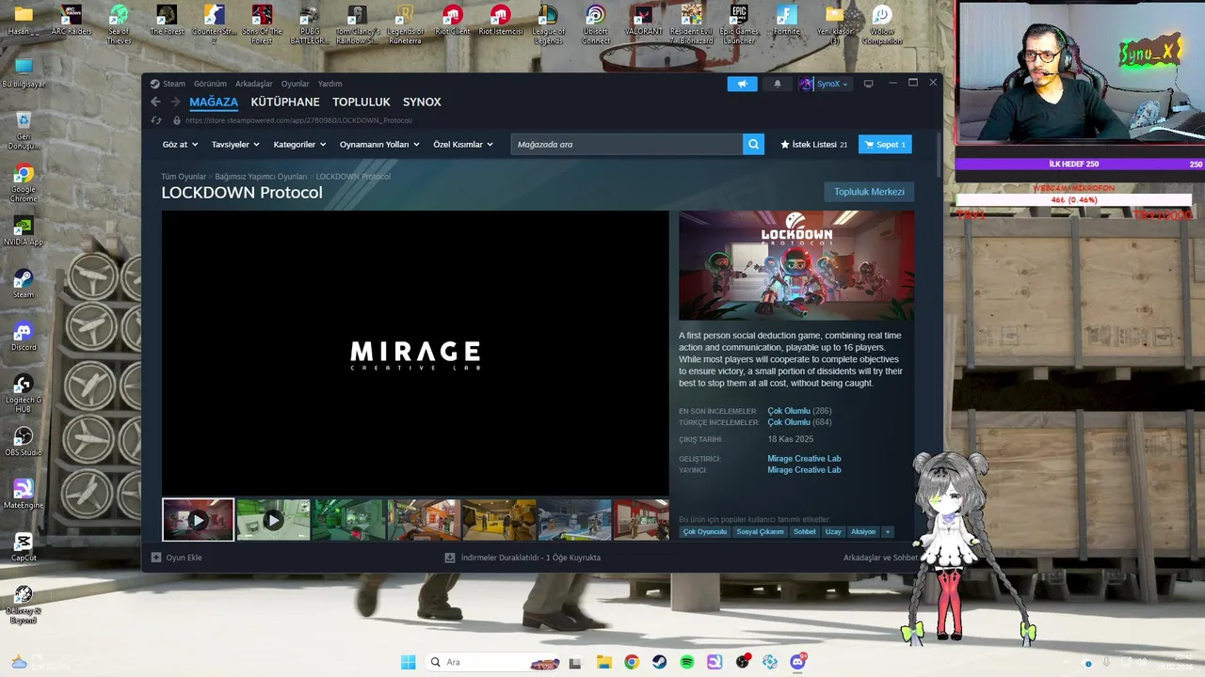
Task: Open Logitech G HUB desktop icon
Action: [x=24, y=394]
